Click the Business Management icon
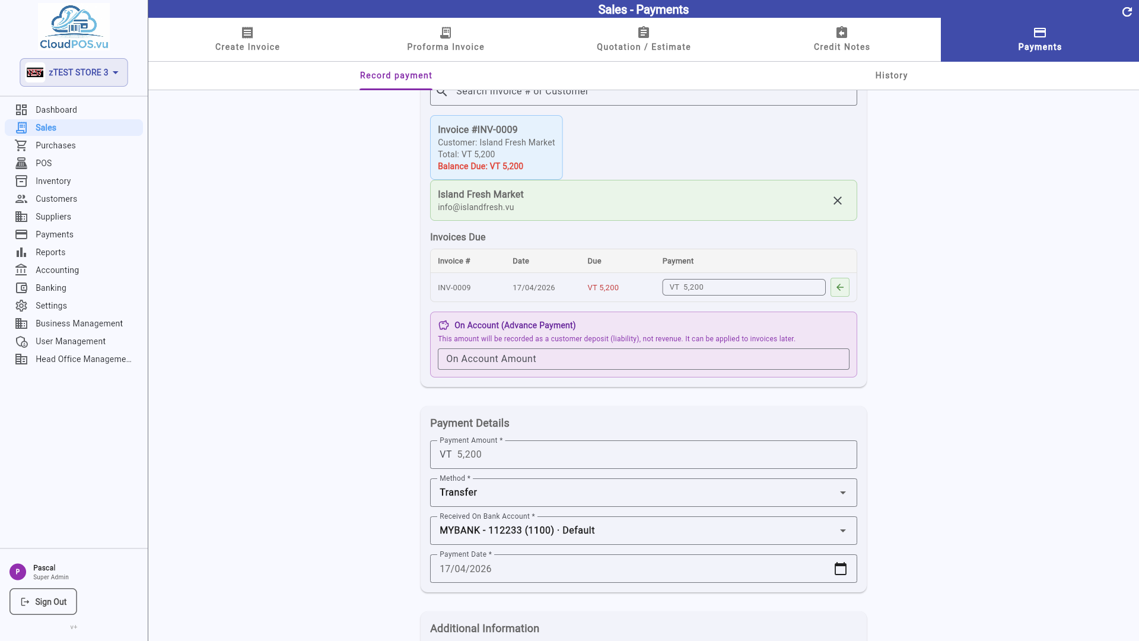Screen dimensions: 1139x641 pyautogui.click(x=21, y=323)
